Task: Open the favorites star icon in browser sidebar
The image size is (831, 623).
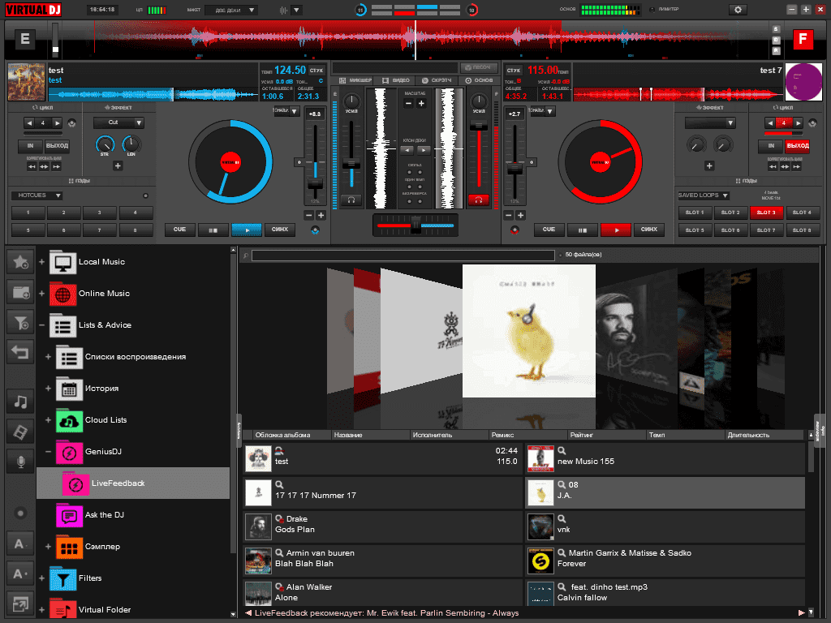Action: [x=20, y=262]
